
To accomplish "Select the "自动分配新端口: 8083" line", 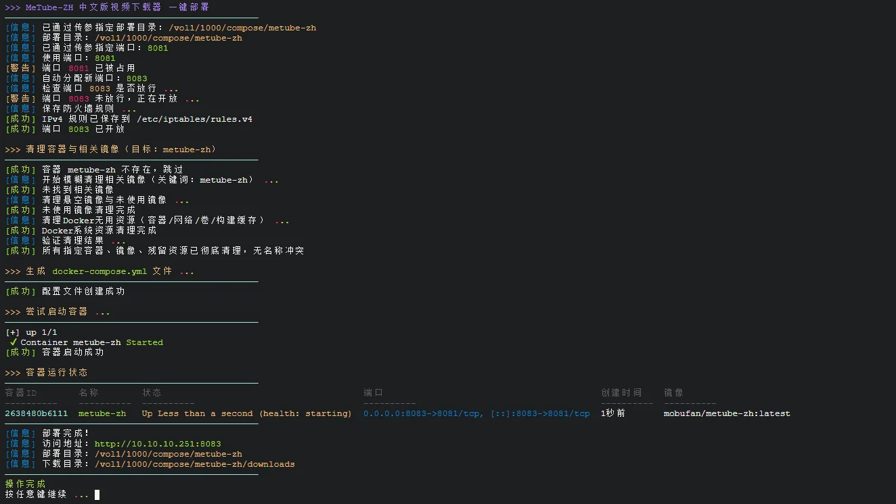I will (x=76, y=78).
